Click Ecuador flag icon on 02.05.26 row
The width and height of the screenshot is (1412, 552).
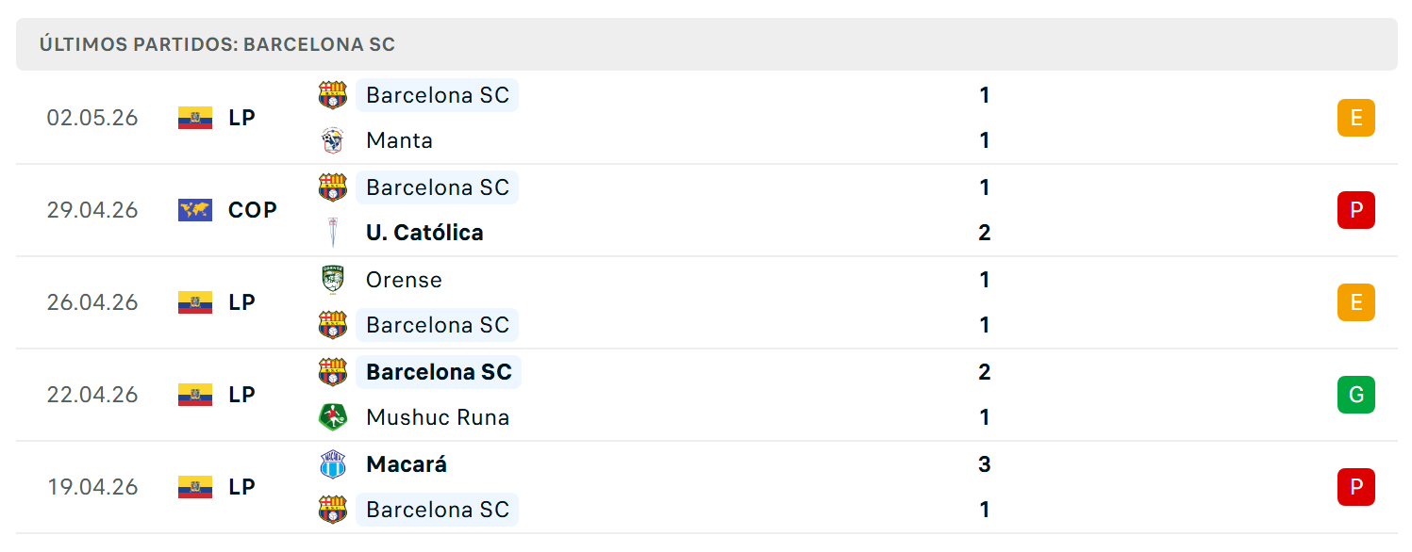[x=195, y=118]
